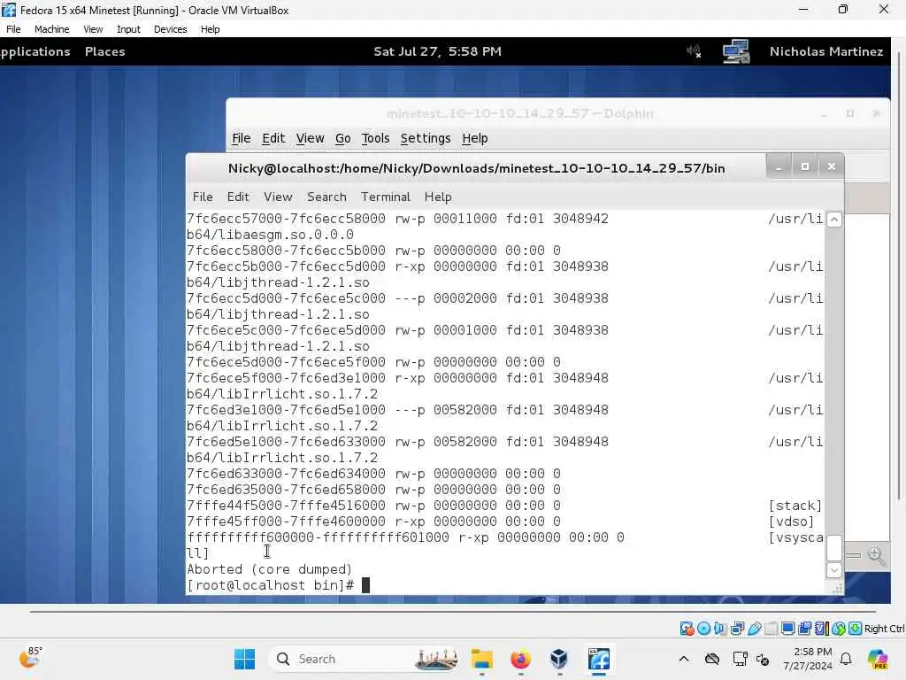Click the [vdso] label in terminal output

tap(790, 522)
